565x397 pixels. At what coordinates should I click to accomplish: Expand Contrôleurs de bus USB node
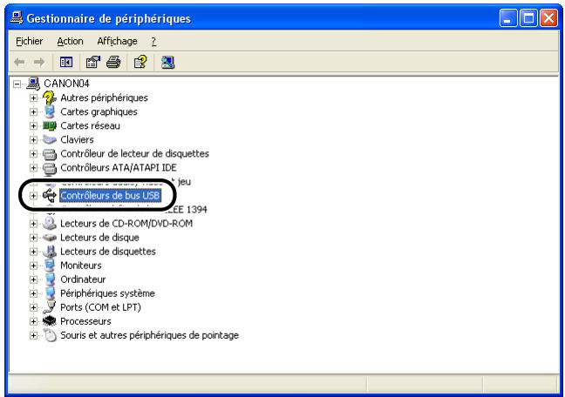point(33,196)
